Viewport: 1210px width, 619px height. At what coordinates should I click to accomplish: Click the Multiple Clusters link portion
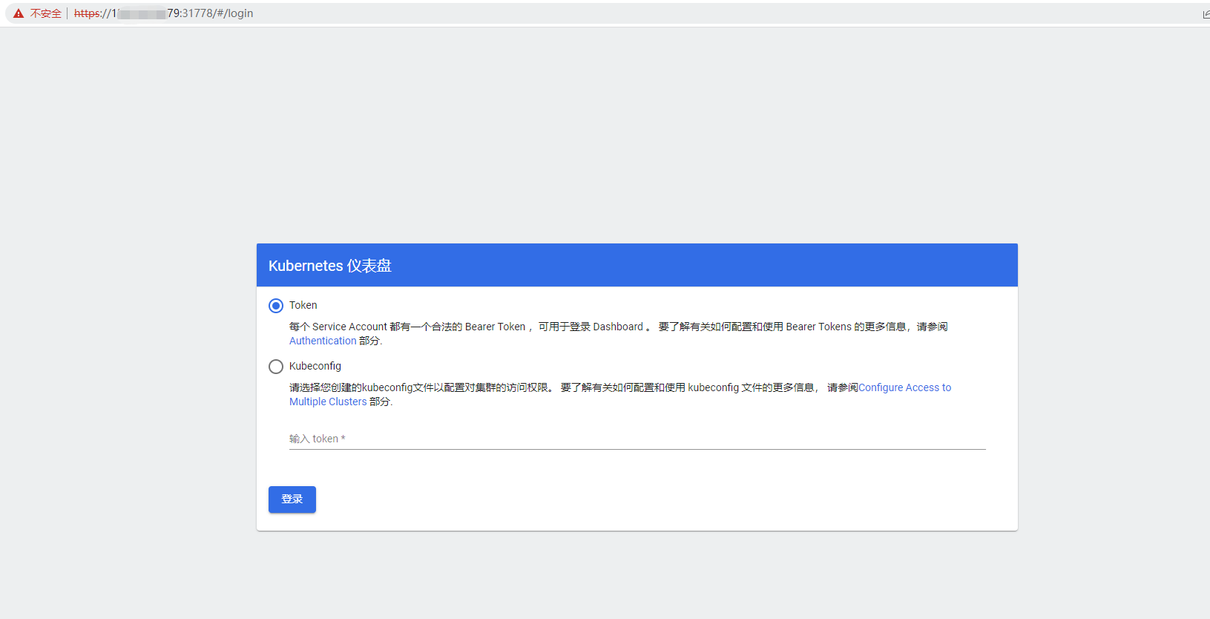point(327,402)
